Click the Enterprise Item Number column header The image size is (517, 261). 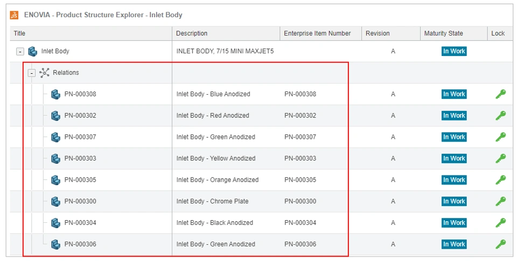pos(317,33)
